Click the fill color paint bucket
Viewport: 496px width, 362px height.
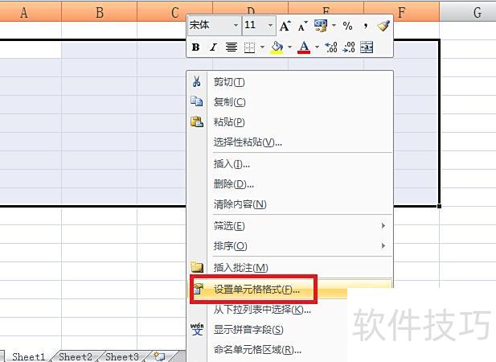tap(277, 47)
